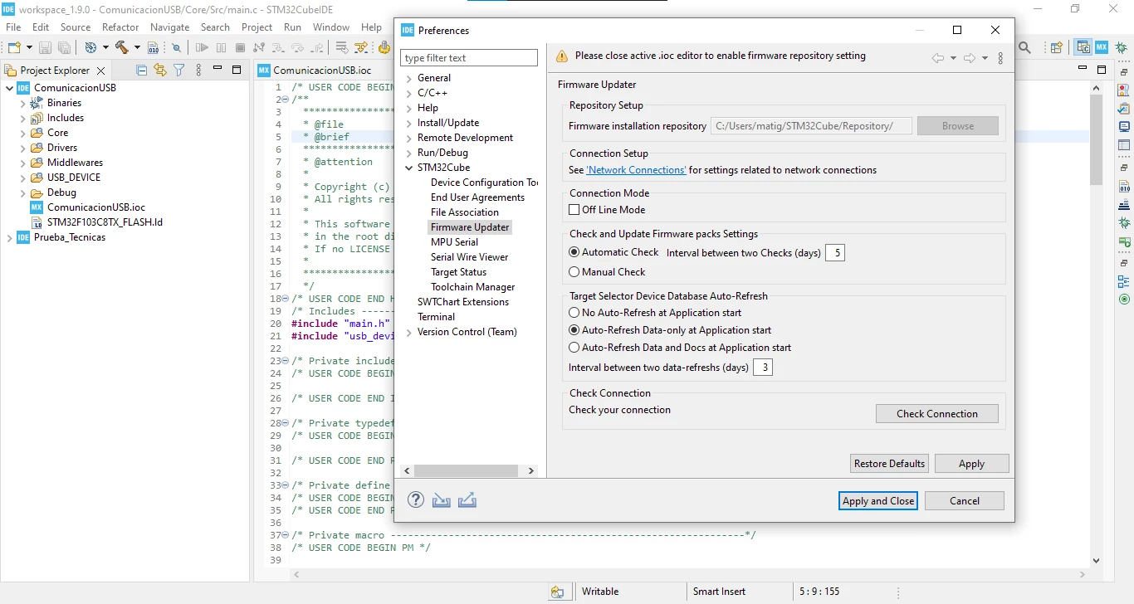This screenshot has height=604, width=1134.
Task: Open the Navigate menu
Action: (x=169, y=27)
